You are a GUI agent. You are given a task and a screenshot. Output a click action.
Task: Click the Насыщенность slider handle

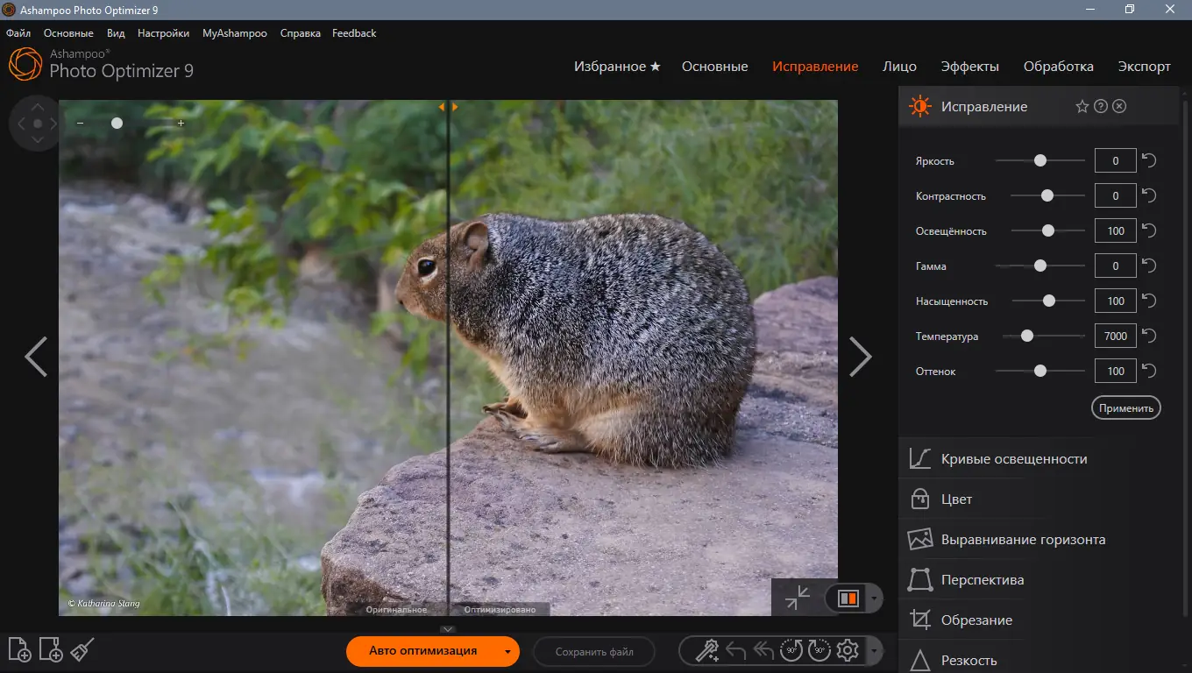(x=1049, y=301)
